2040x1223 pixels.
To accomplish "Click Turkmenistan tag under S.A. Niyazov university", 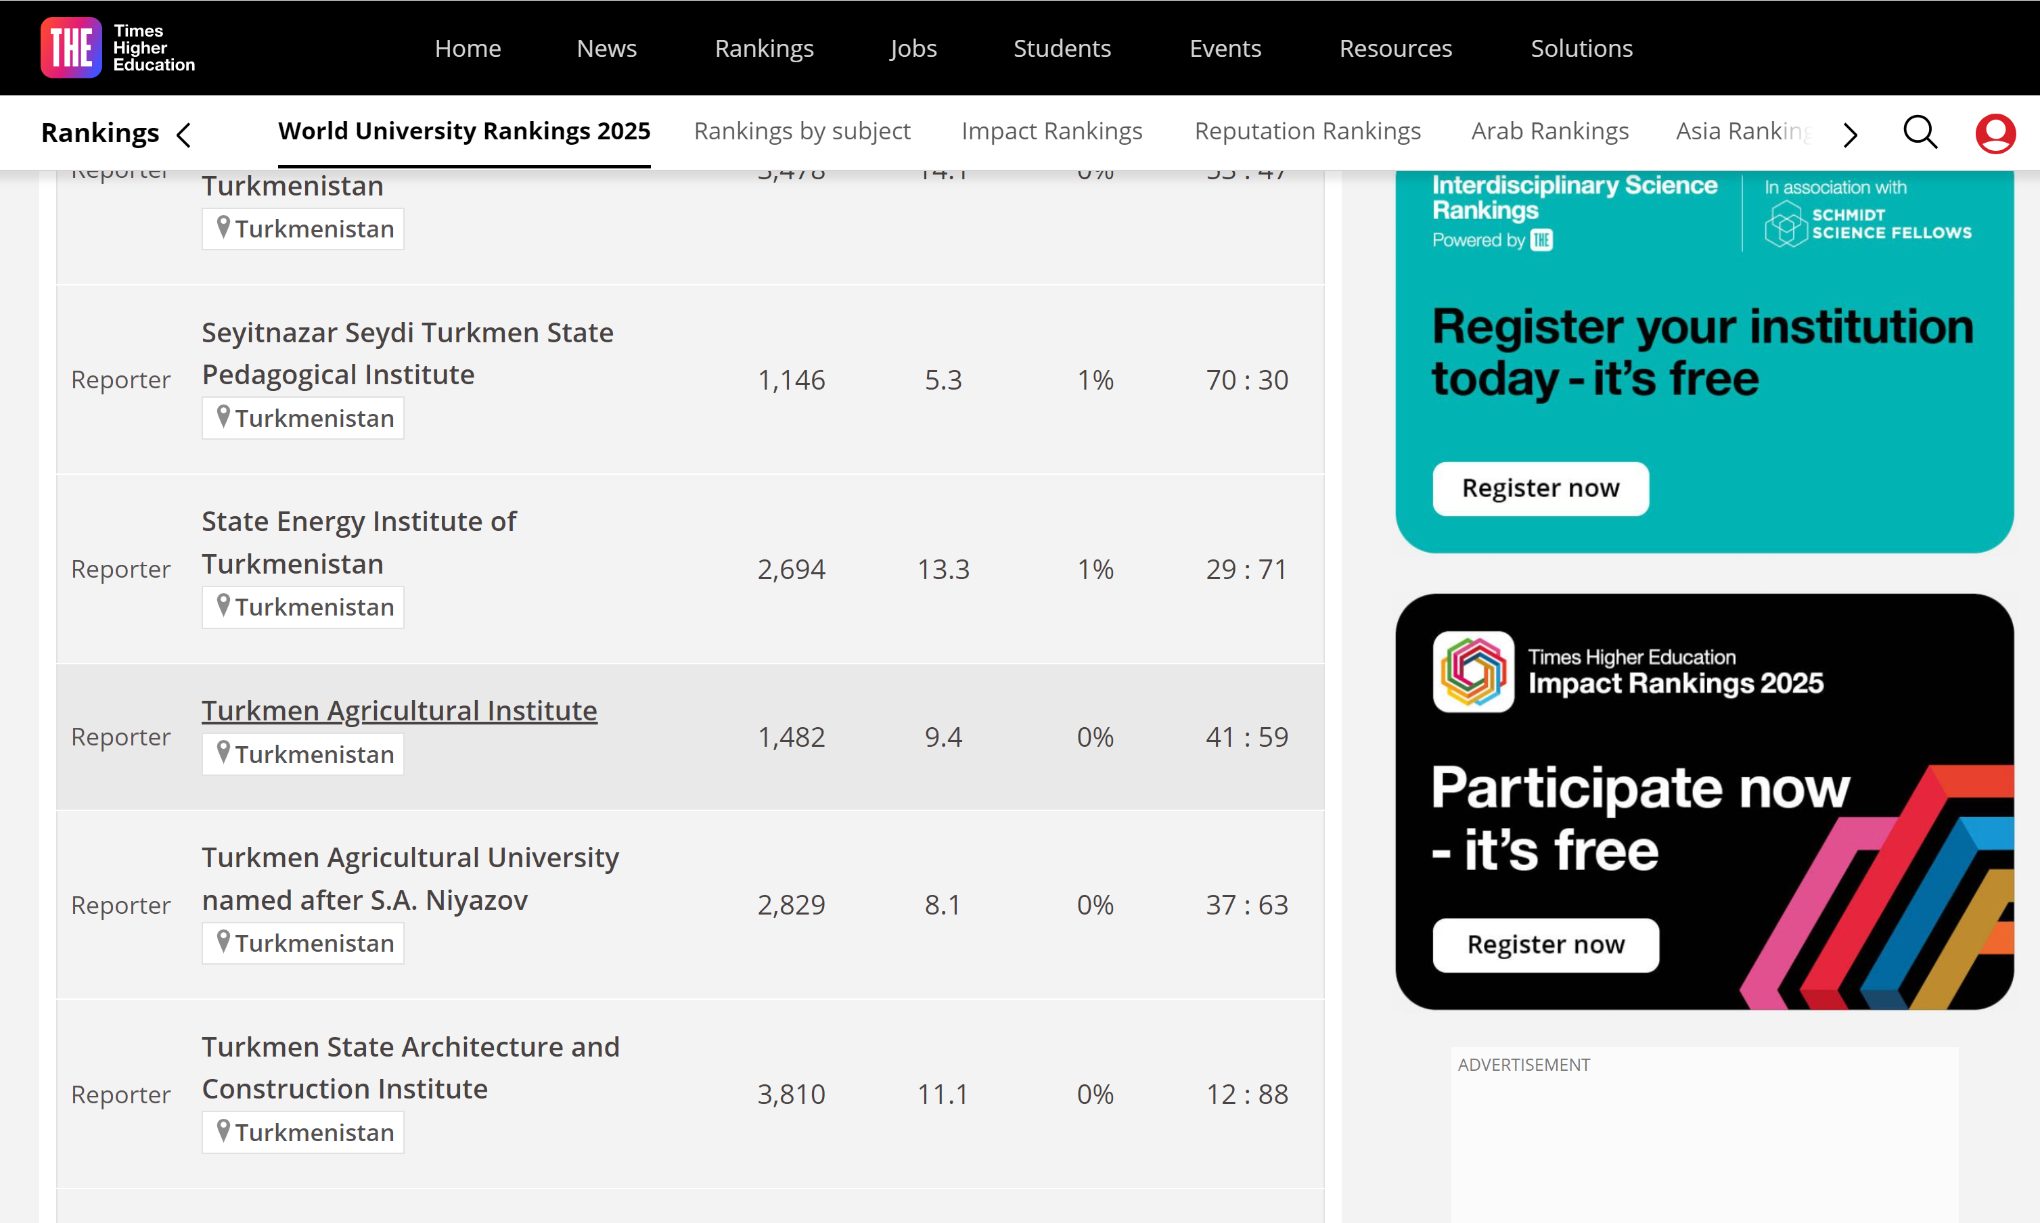I will [302, 943].
